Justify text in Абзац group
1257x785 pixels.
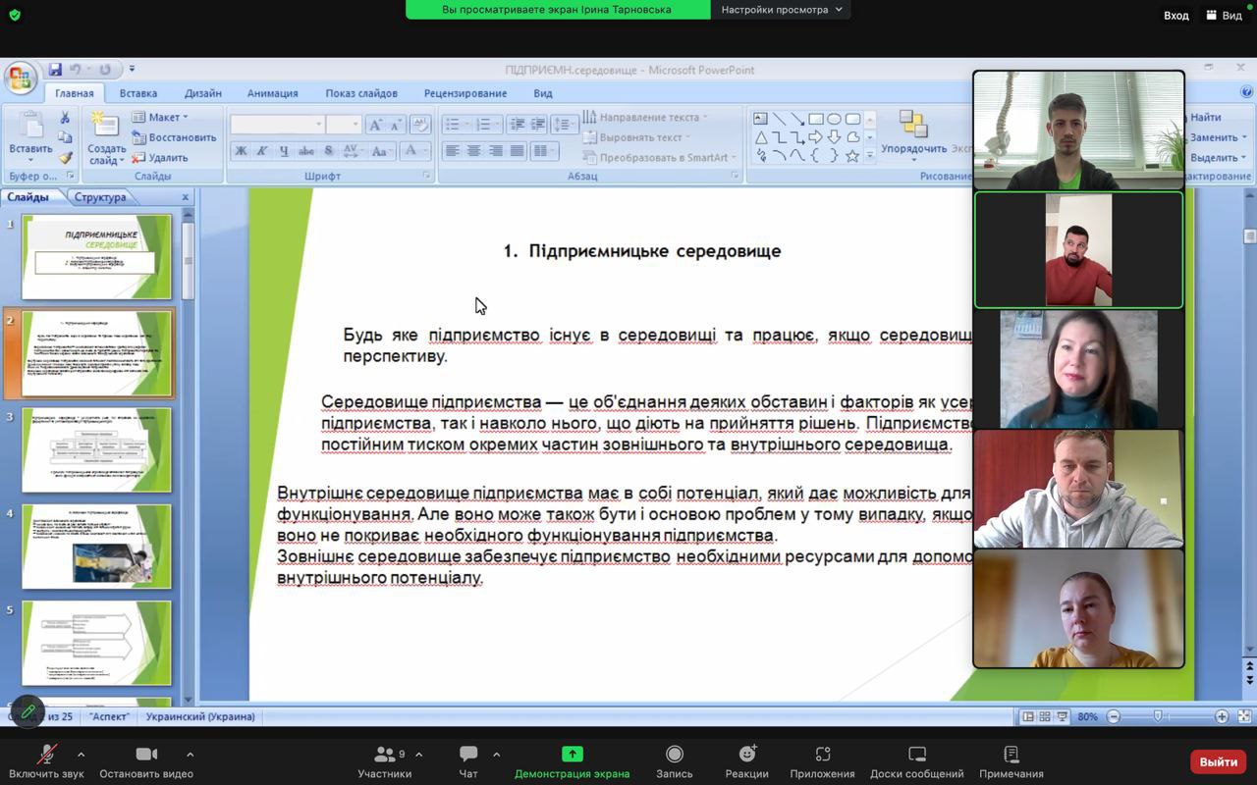tap(517, 151)
